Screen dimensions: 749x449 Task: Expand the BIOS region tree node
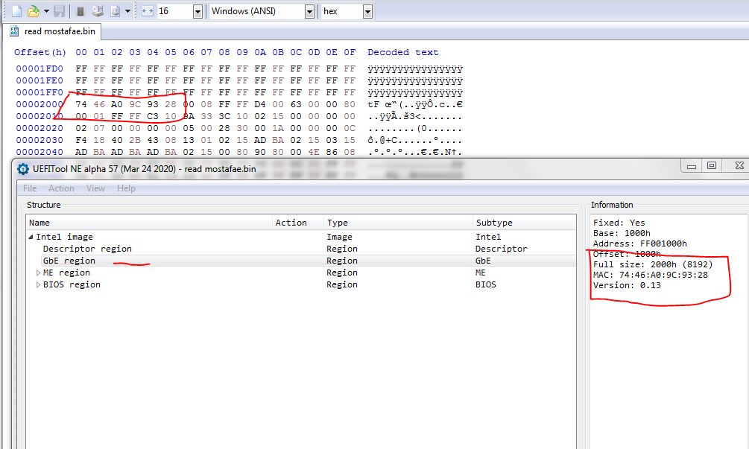point(38,285)
